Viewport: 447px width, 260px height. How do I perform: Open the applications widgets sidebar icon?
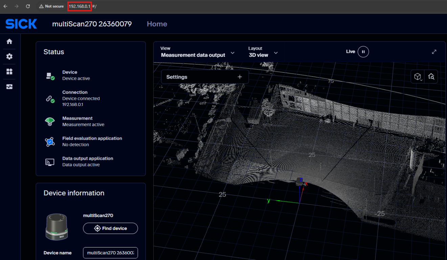[9, 72]
